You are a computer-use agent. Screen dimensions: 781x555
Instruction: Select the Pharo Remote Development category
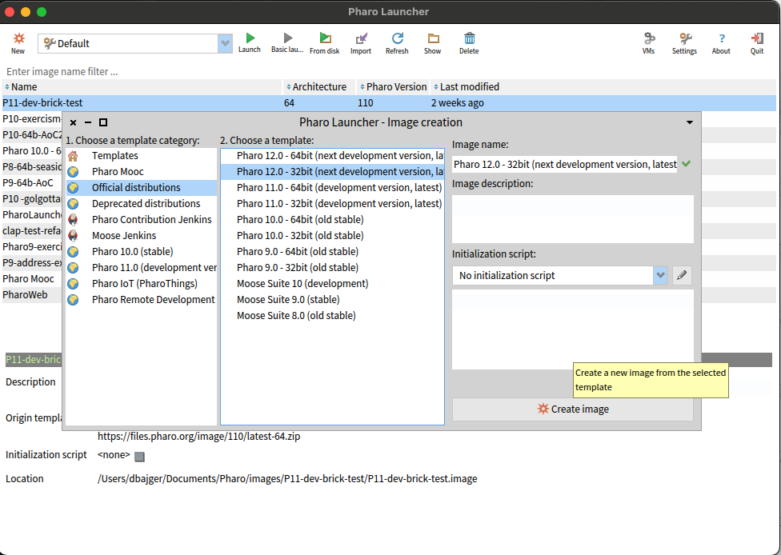(x=141, y=299)
